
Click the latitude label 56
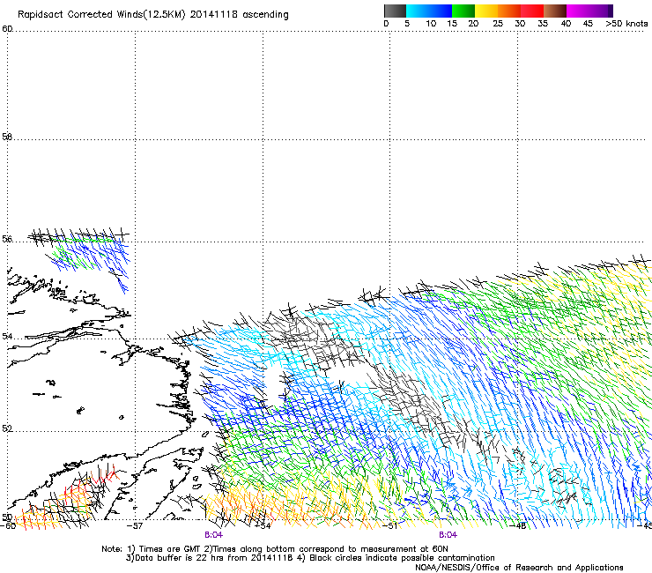7,239
